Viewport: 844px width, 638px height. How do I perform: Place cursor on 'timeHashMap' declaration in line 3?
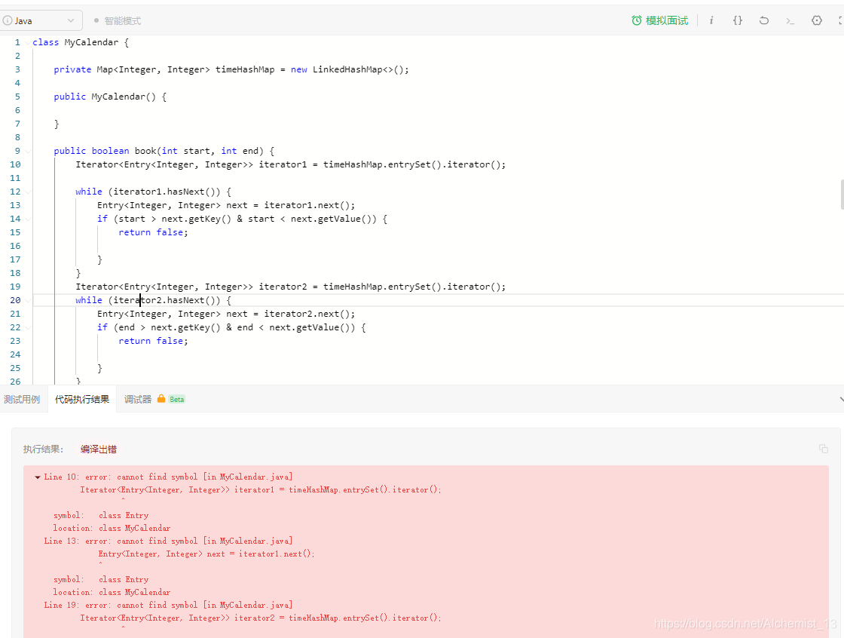(245, 69)
